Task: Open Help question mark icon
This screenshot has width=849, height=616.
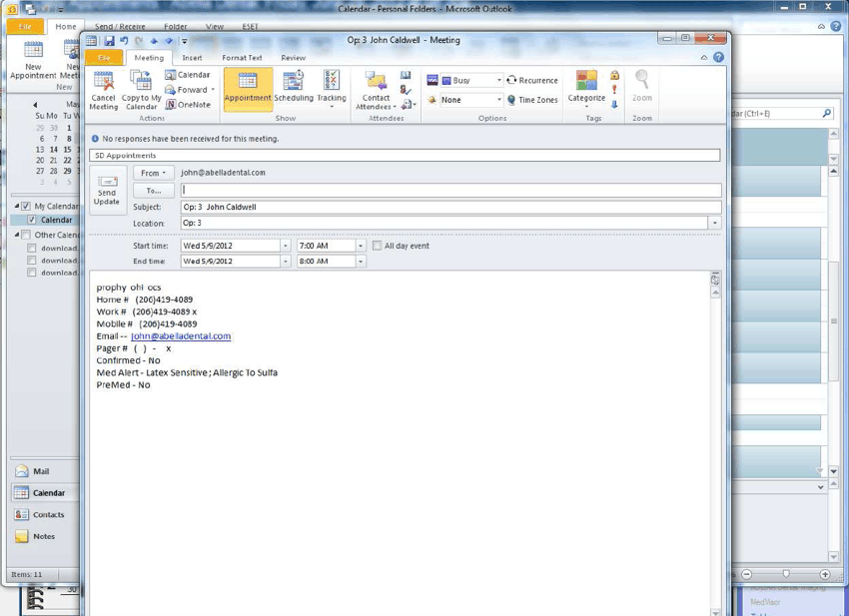Action: [718, 57]
